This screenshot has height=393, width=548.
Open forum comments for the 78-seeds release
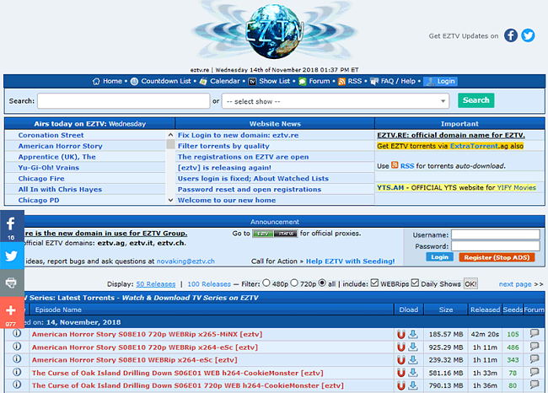pos(535,372)
